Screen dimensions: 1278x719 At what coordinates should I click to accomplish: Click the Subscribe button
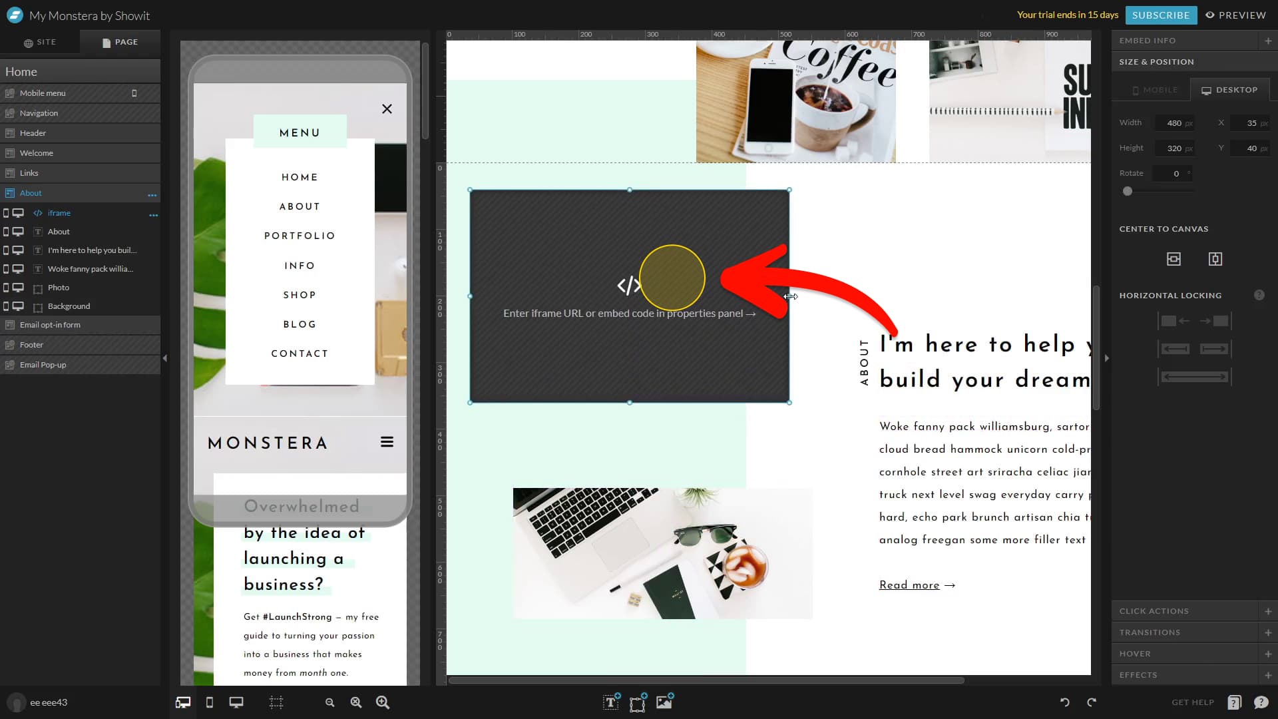pos(1161,15)
